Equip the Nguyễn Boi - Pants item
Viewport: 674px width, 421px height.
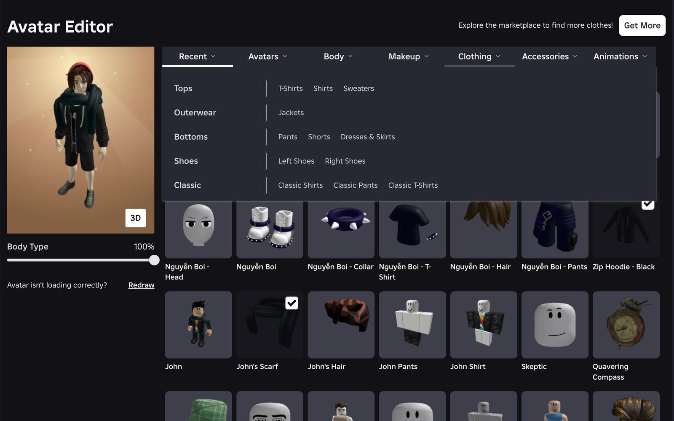point(555,229)
